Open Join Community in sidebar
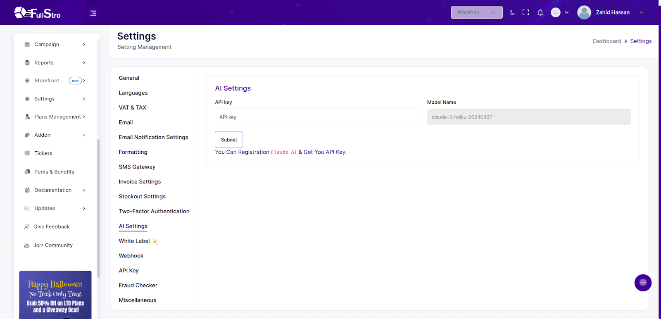Viewport: 661px width, 319px height. click(x=53, y=245)
